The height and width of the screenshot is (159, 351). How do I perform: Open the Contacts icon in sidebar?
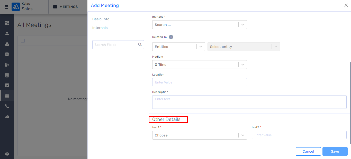coord(7,54)
